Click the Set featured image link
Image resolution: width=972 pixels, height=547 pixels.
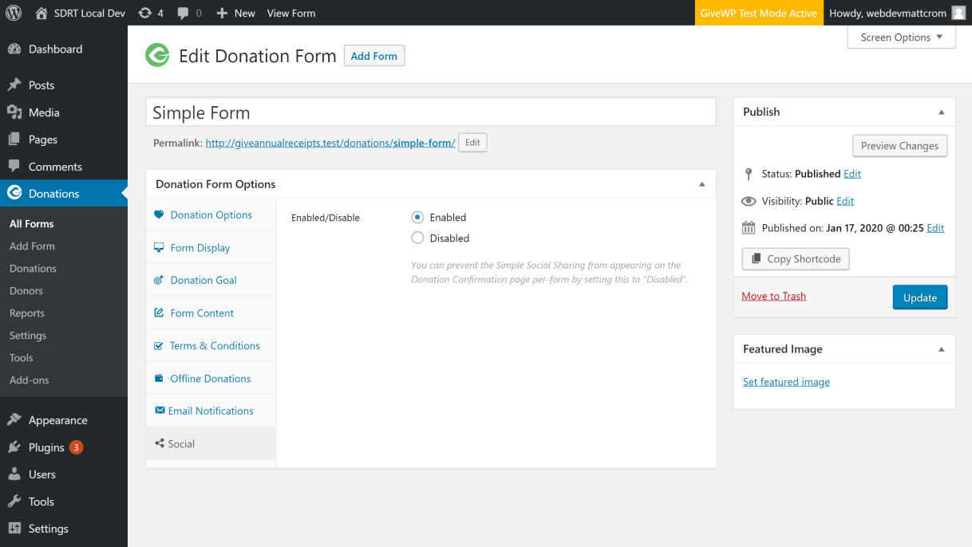(786, 382)
